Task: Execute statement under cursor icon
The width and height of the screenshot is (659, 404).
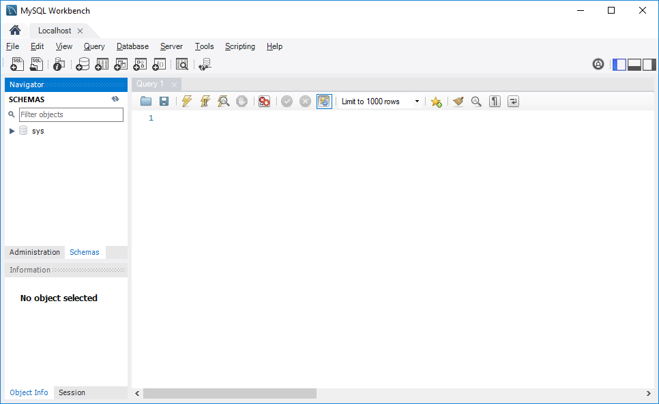Action: point(205,101)
